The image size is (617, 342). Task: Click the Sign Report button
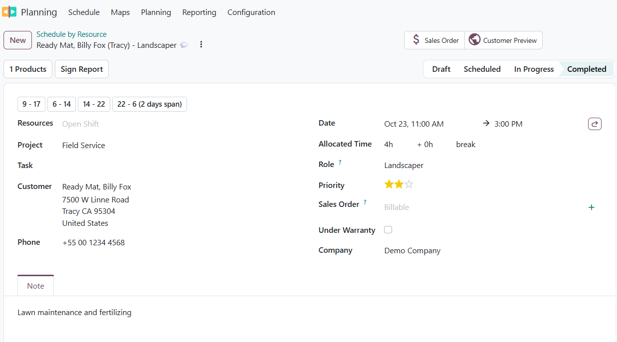pyautogui.click(x=82, y=69)
